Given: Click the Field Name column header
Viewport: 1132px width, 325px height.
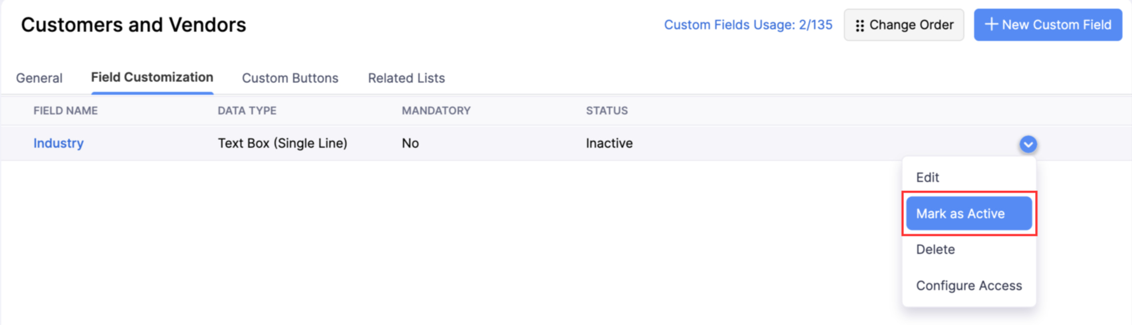Looking at the screenshot, I should [x=65, y=111].
